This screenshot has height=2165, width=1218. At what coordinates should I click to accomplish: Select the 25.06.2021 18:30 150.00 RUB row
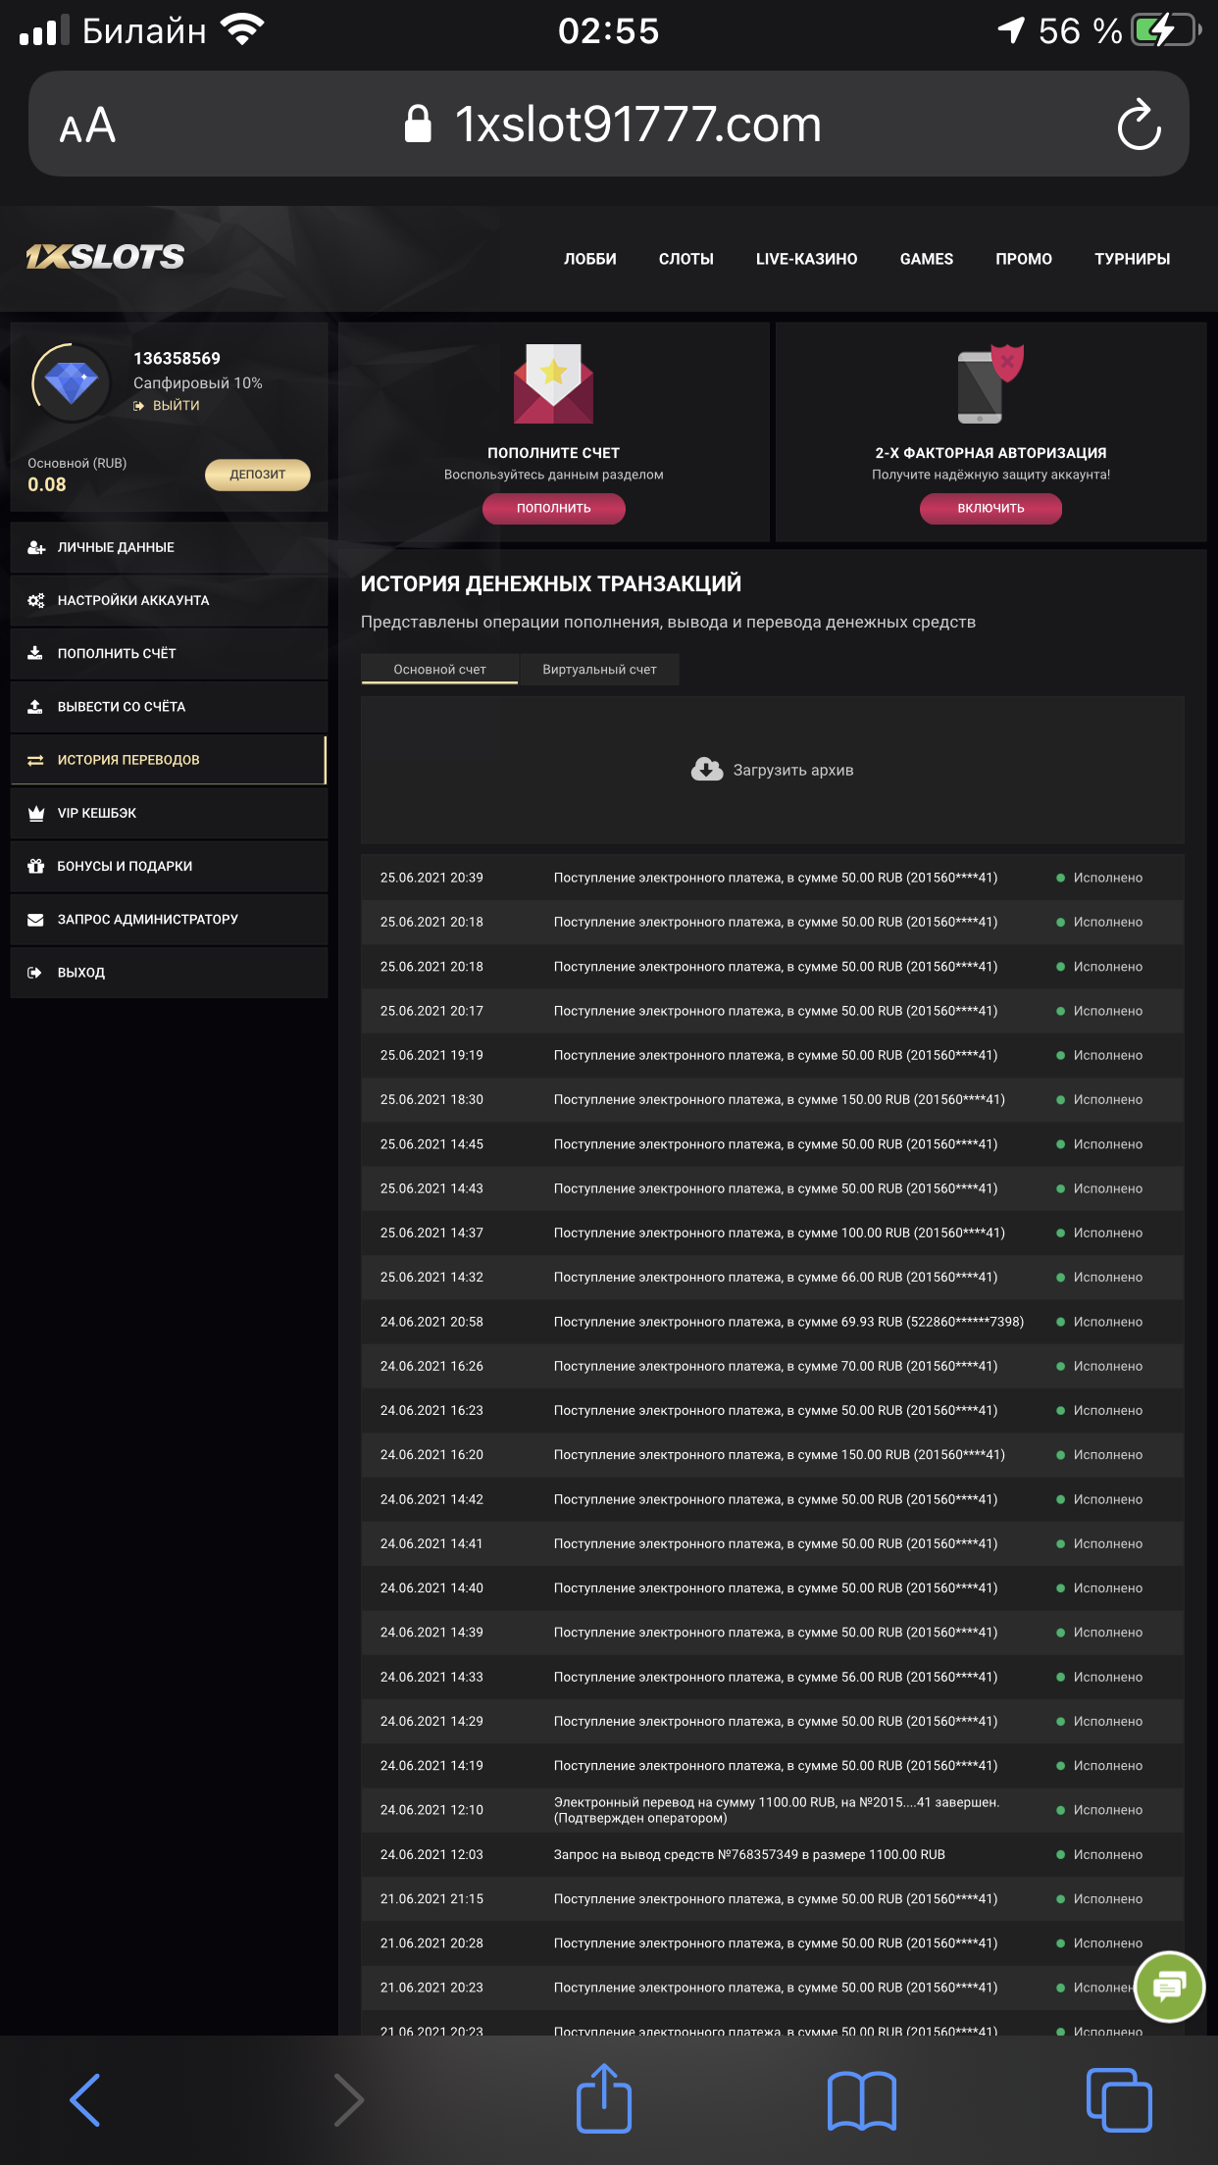[773, 1099]
